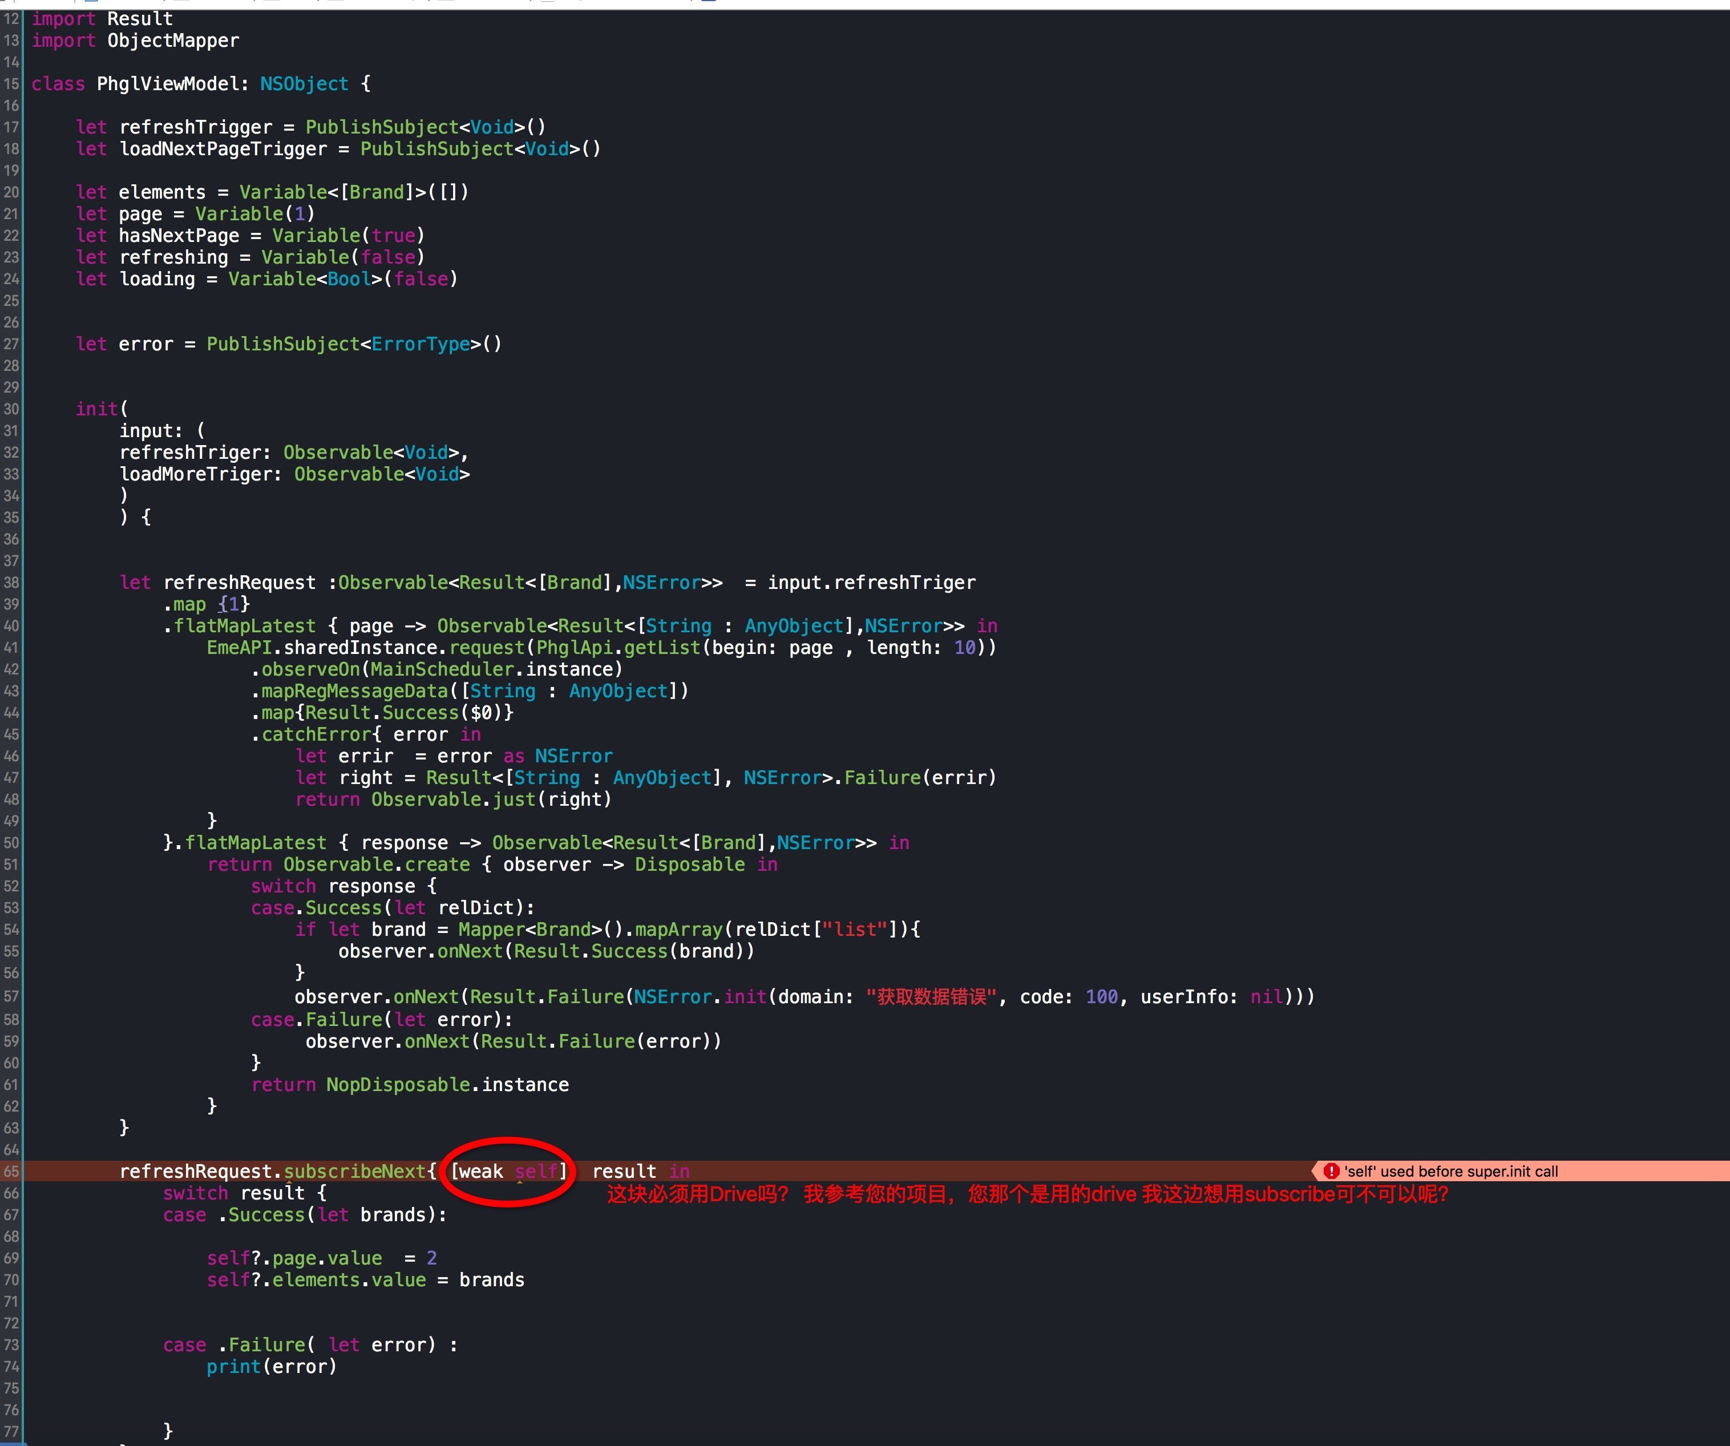Screen dimensions: 1730x1446
Task: Click the red annotation text mentioning Drive
Action: pos(1026,1194)
